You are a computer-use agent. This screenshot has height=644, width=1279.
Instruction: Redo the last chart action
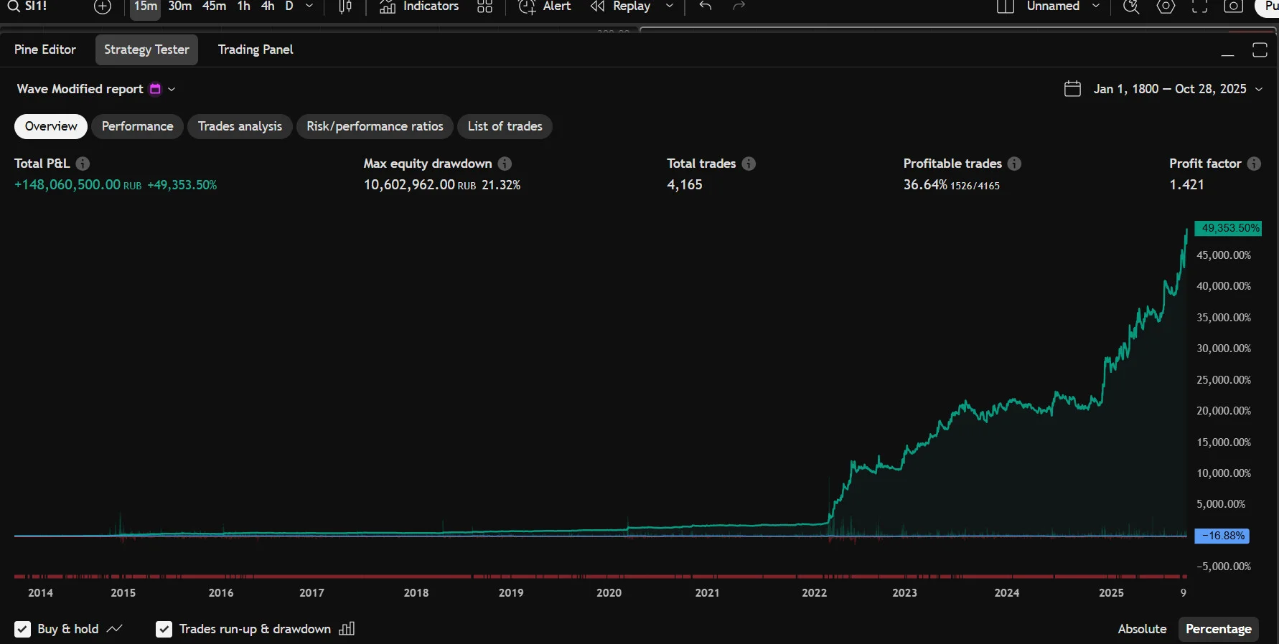point(739,6)
